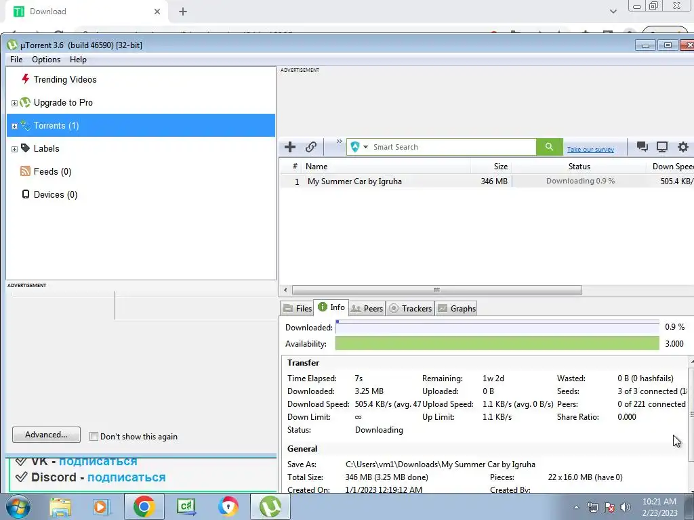Sort by the Status column header
Screen dimensions: 694x520
point(579,167)
